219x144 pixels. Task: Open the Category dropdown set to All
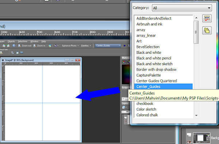coord(182,8)
